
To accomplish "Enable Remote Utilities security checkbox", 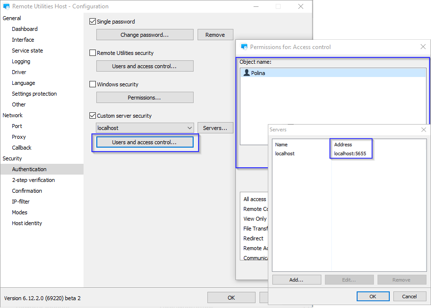I will click(92, 53).
